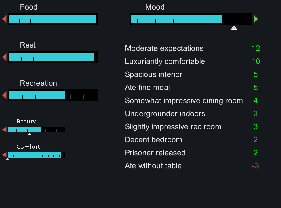Click the Mood bar
This screenshot has height=208, width=281.
[x=191, y=19]
